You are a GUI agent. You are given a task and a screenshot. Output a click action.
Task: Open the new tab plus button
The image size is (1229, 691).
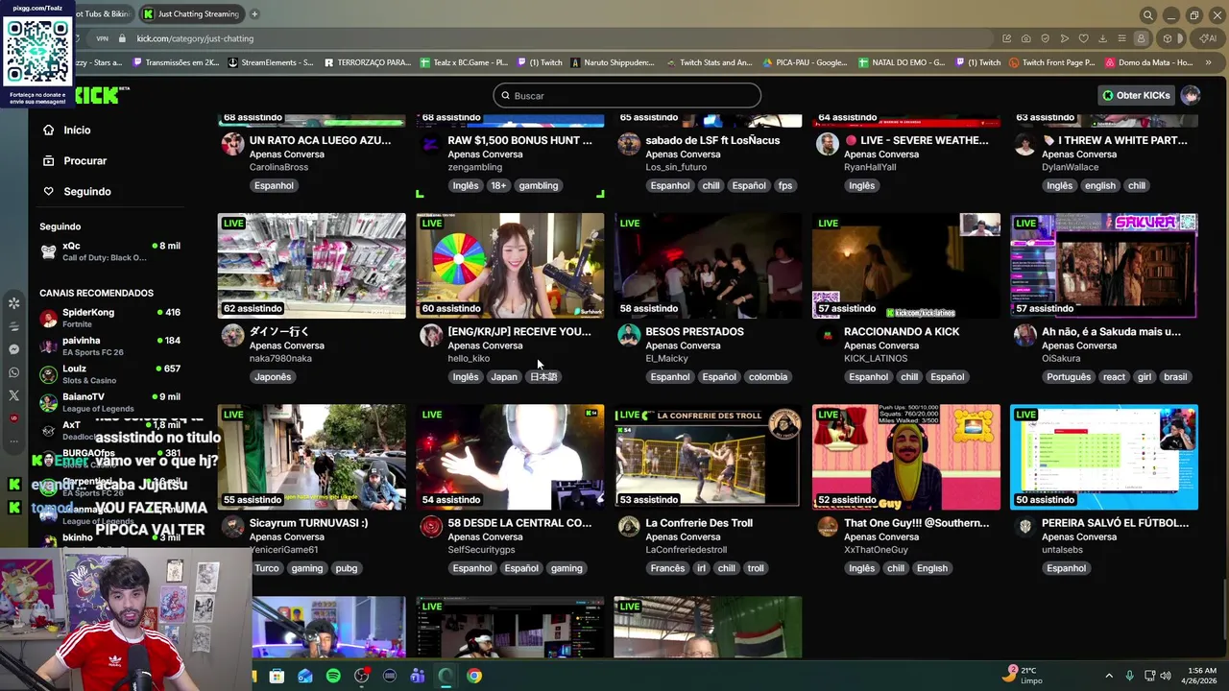click(254, 14)
